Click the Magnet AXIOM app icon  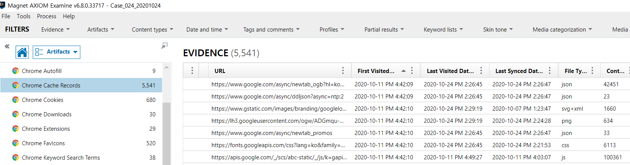click(3, 5)
